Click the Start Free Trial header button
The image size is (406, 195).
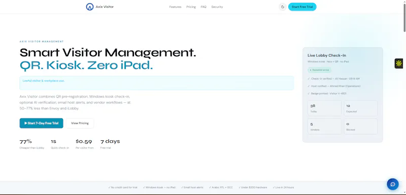(x=302, y=7)
